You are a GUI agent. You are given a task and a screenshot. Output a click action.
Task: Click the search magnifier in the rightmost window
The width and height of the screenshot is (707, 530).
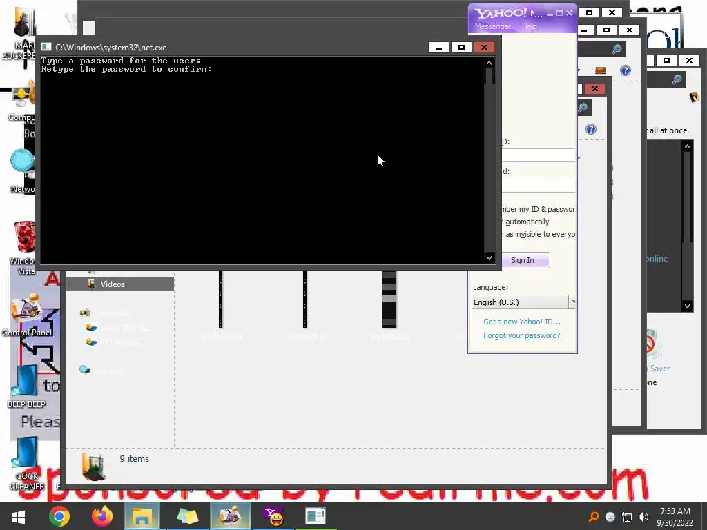[677, 80]
